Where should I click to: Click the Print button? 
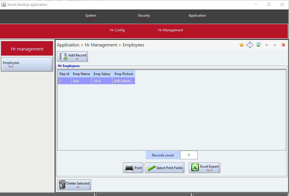point(133,168)
